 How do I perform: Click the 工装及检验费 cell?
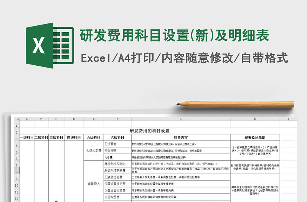[117, 177]
